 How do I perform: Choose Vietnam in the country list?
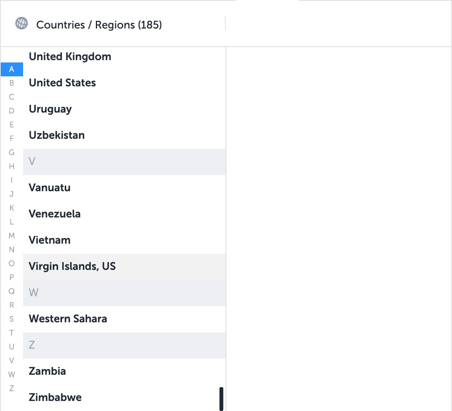point(50,240)
